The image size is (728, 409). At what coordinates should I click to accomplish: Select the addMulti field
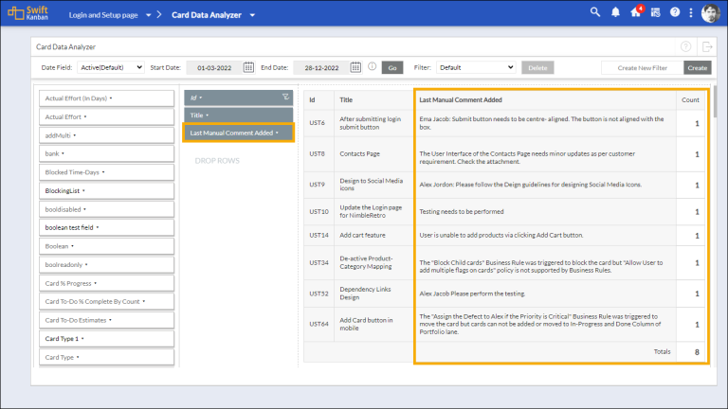click(x=106, y=135)
